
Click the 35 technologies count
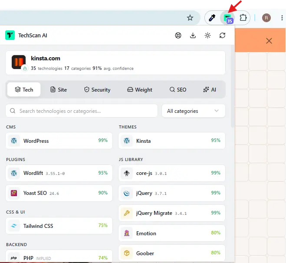click(46, 69)
